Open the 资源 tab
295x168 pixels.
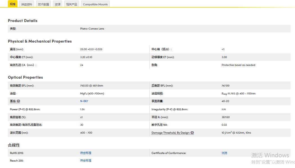pyautogui.click(x=58, y=4)
